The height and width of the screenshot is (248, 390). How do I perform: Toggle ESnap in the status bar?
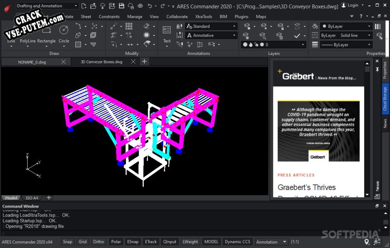tap(133, 241)
